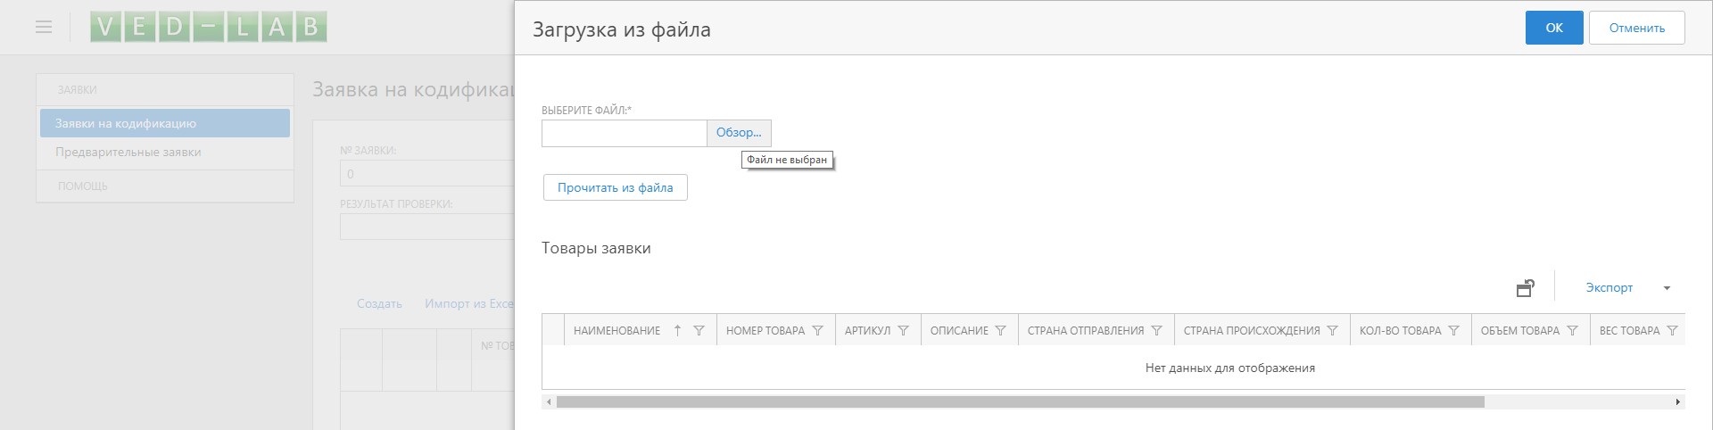This screenshot has height=430, width=1713.
Task: Click the 'Нет данных для отображения' message
Action: (x=1230, y=368)
